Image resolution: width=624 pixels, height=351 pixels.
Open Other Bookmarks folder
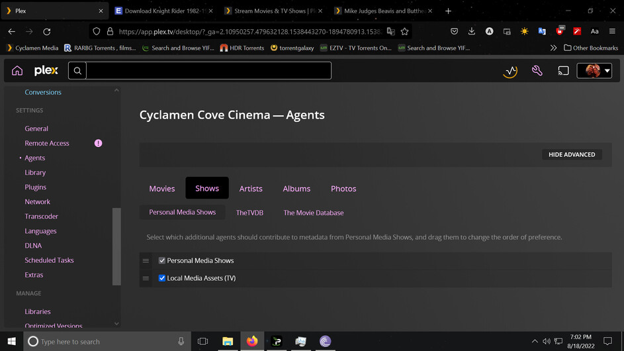tap(591, 48)
